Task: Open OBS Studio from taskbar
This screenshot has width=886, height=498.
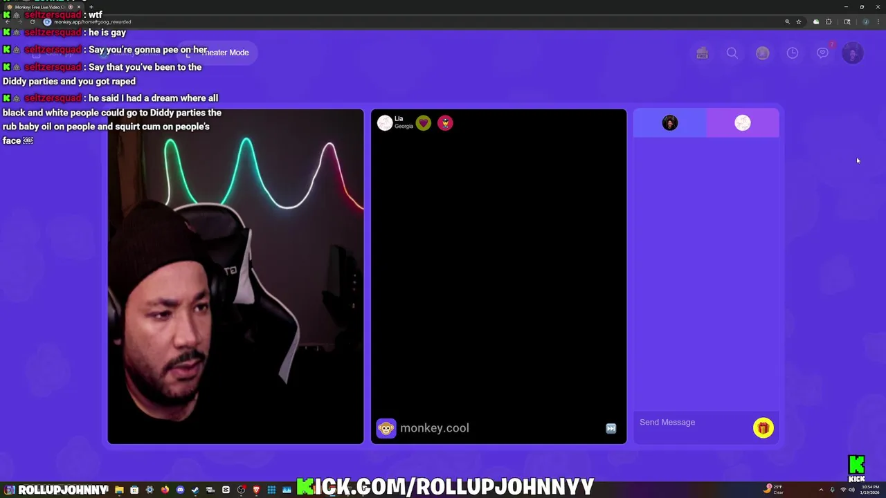Action: tap(241, 490)
